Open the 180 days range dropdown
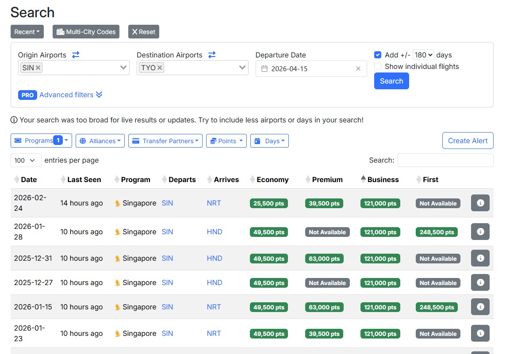This screenshot has height=354, width=525. pos(423,55)
